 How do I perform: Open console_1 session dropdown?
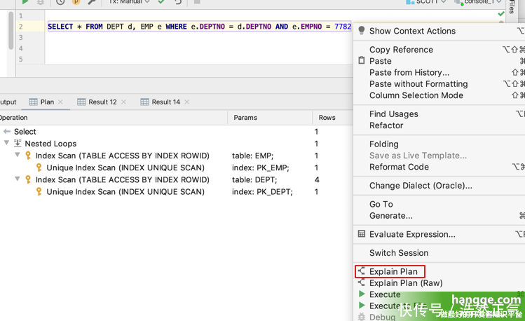478,1
